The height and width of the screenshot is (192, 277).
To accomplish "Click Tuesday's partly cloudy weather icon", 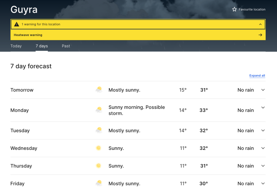I will pyautogui.click(x=99, y=130).
